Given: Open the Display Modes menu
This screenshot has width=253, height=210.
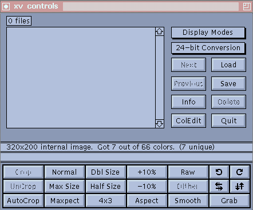Looking at the screenshot, I should tap(208, 33).
